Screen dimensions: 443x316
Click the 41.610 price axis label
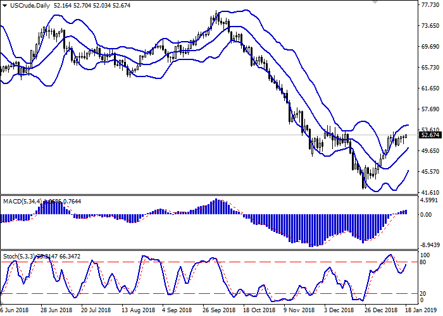tap(430, 191)
